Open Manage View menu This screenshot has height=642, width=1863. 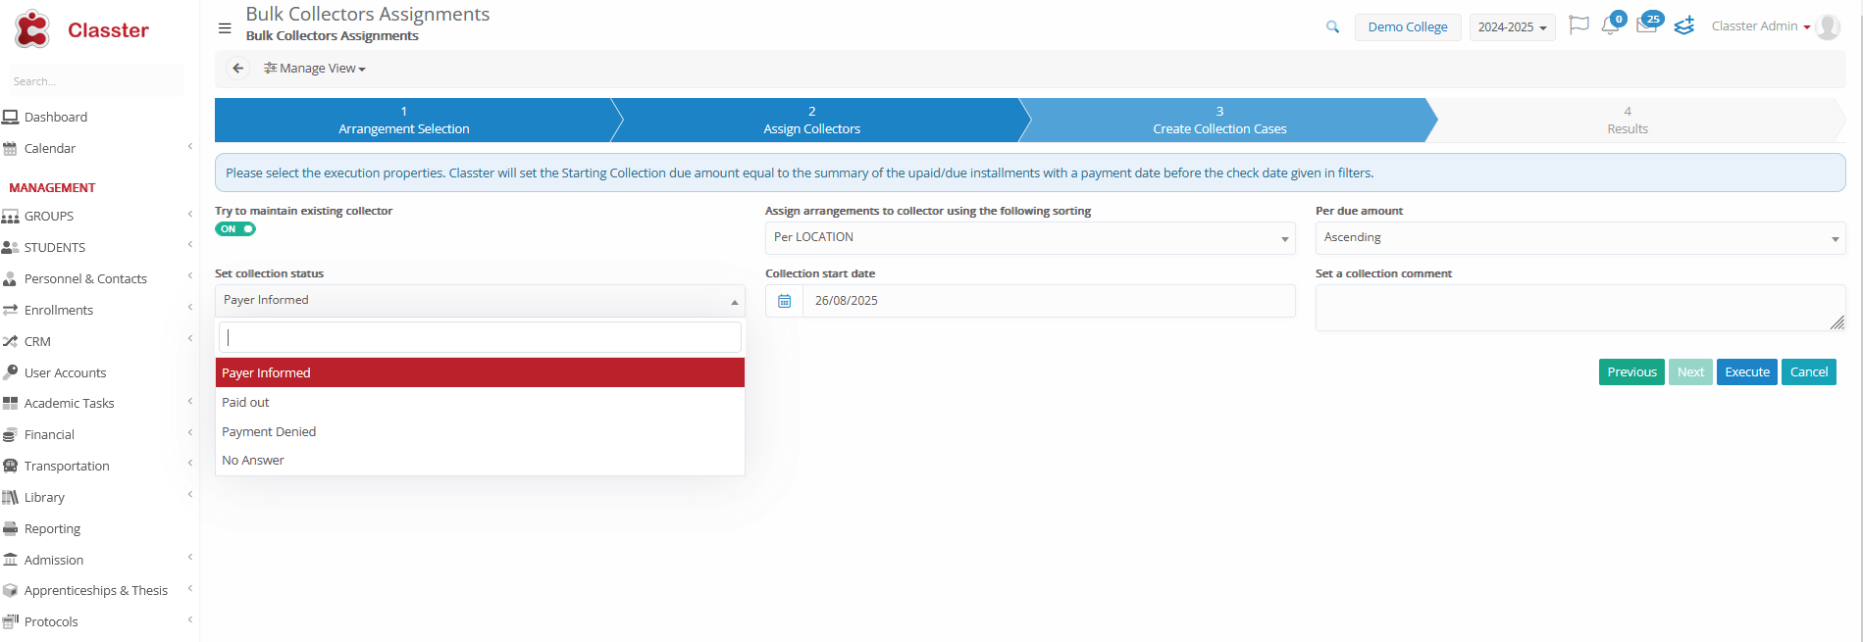point(315,69)
